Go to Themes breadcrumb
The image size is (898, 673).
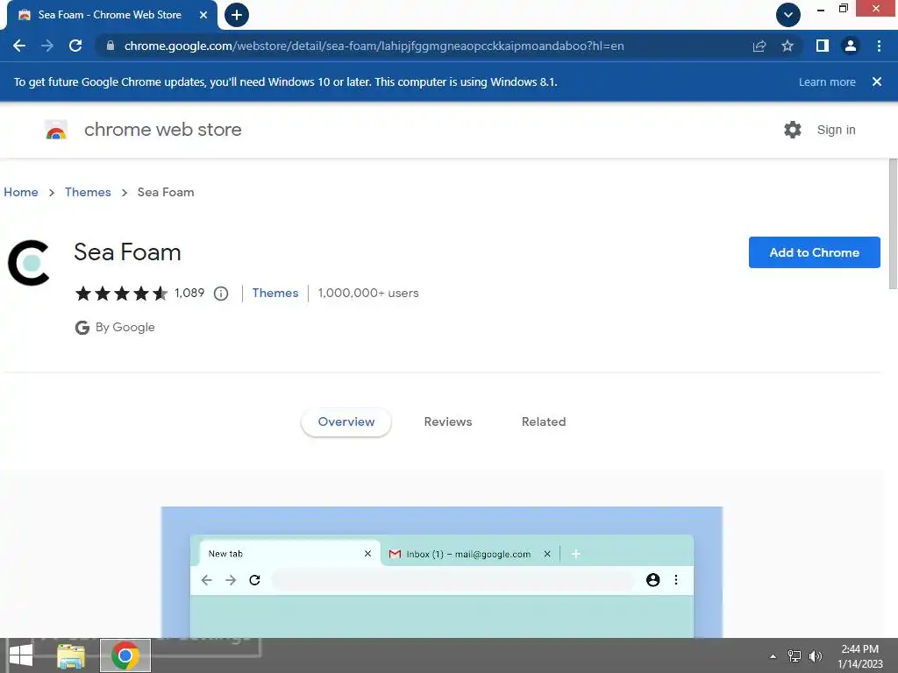click(88, 192)
